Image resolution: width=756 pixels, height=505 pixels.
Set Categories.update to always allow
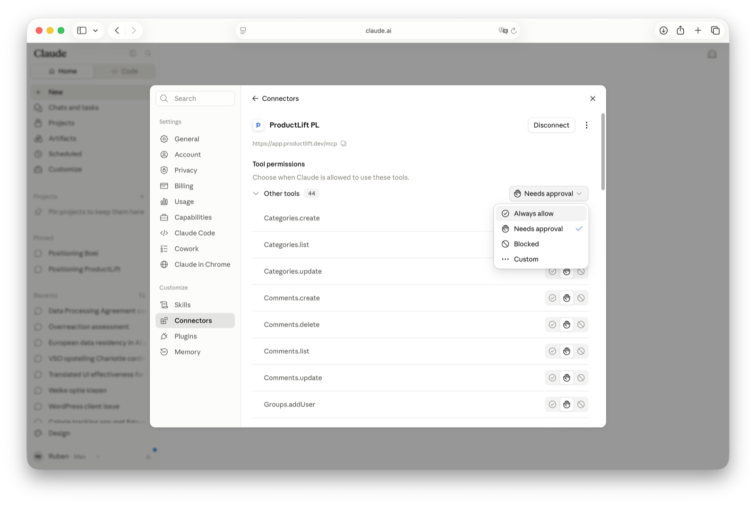coord(552,271)
